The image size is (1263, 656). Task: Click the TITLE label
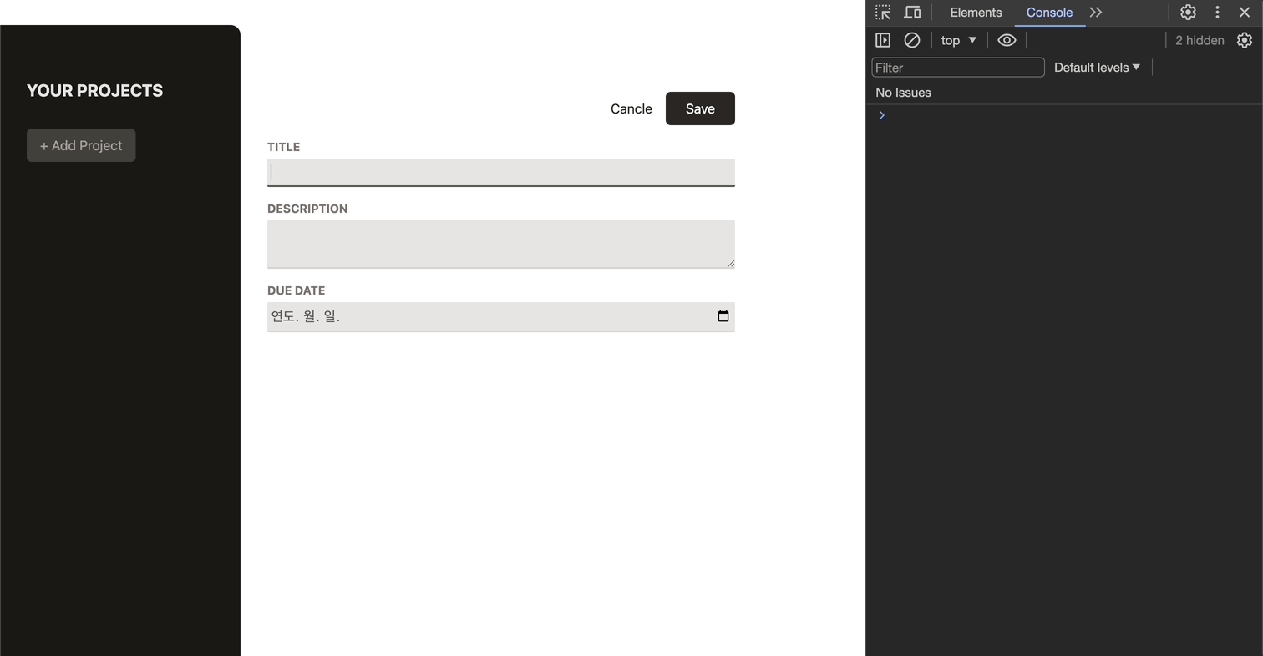click(283, 147)
